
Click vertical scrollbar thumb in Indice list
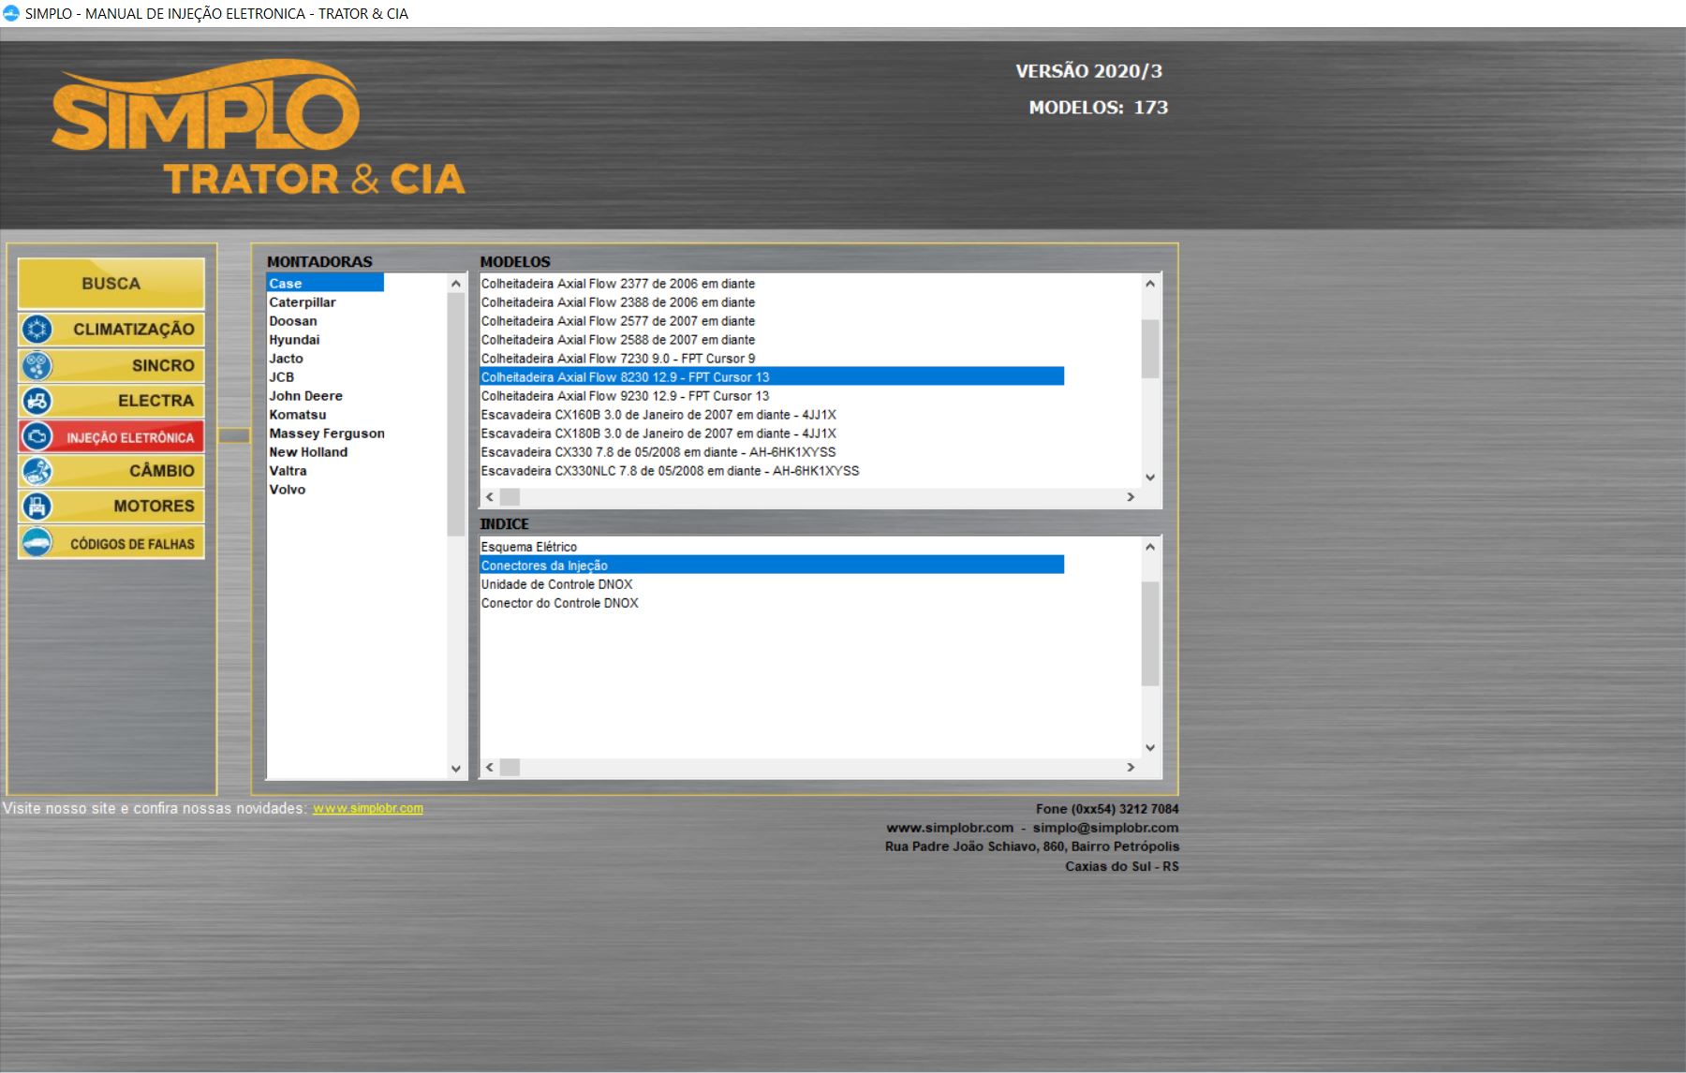pos(1150,633)
